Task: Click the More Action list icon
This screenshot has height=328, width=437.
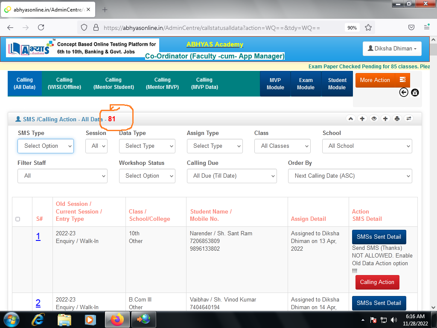Action: pyautogui.click(x=402, y=80)
